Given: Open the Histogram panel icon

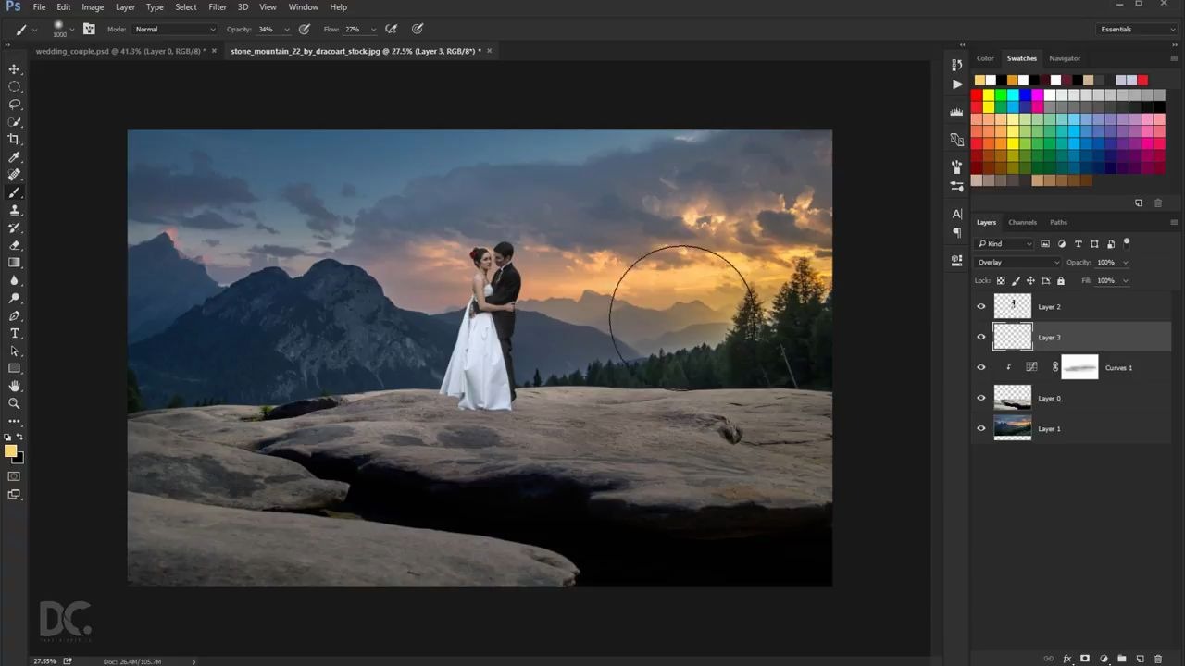Looking at the screenshot, I should tap(957, 111).
